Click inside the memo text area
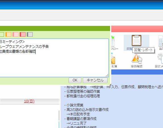Image resolution: width=163 pixels, height=128 pixels. click(x=54, y=58)
